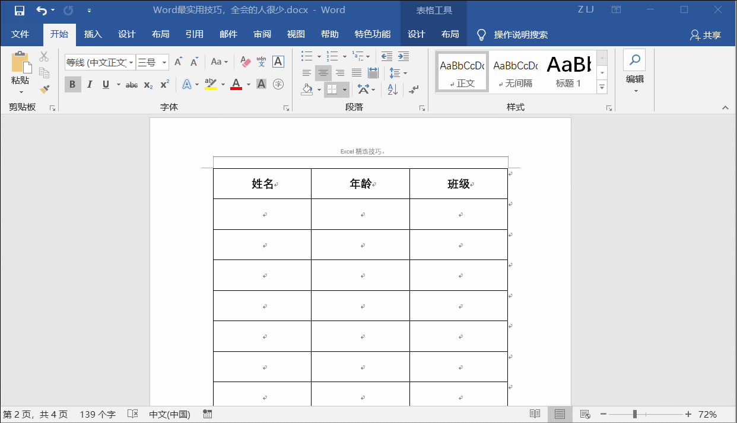Screen dimensions: 737x423
Task: Click the Grow Font size icon
Action: coord(177,62)
